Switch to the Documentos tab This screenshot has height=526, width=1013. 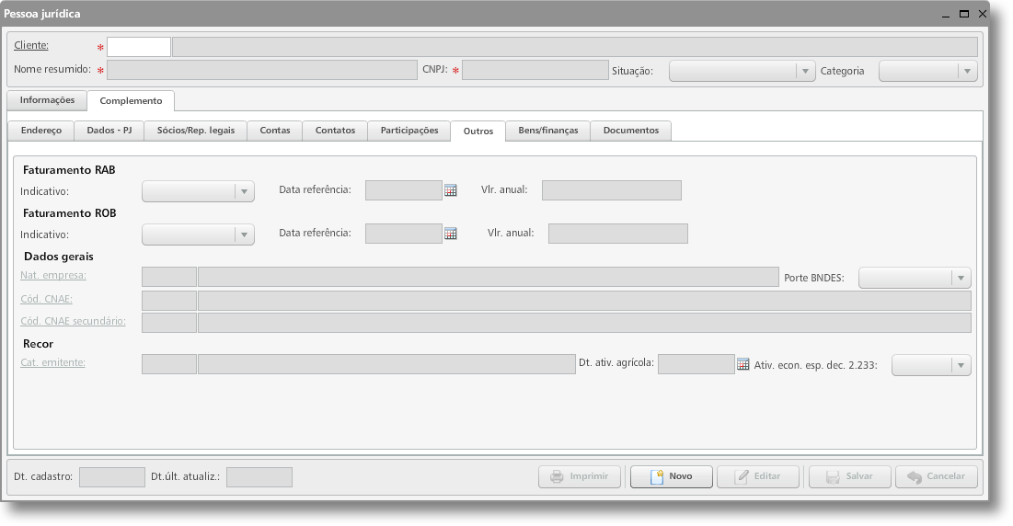point(631,131)
